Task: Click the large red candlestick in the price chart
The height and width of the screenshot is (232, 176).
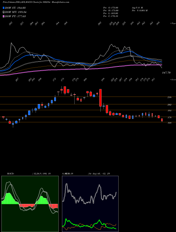Action: click(100, 98)
